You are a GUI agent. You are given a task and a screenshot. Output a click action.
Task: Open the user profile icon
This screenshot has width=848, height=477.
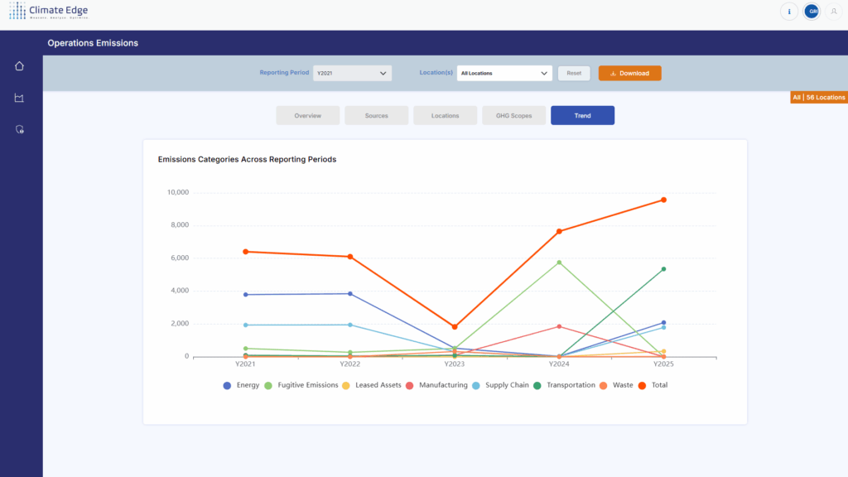(834, 12)
